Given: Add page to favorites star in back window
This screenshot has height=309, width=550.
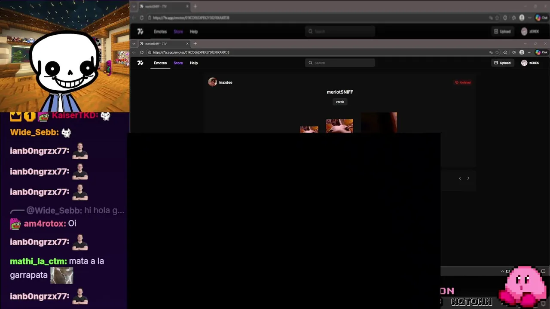Looking at the screenshot, I should tap(497, 18).
